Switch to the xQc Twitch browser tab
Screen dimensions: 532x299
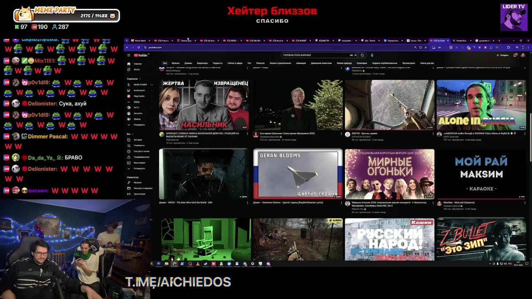(x=370, y=41)
